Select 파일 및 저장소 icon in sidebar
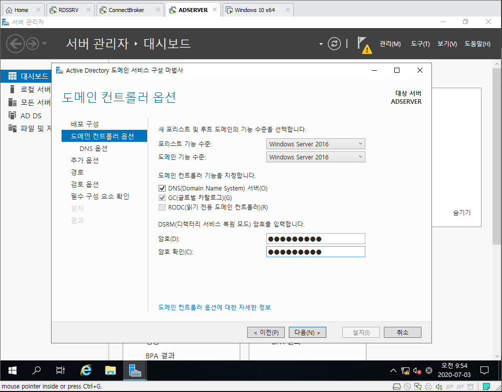Image resolution: width=502 pixels, height=392 pixels. [x=12, y=128]
